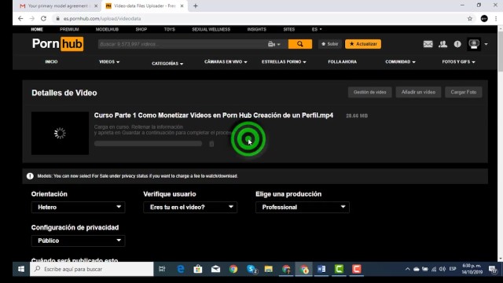503x283 pixels.
Task: Open green Camtasia icon on taskbar
Action: click(339, 269)
